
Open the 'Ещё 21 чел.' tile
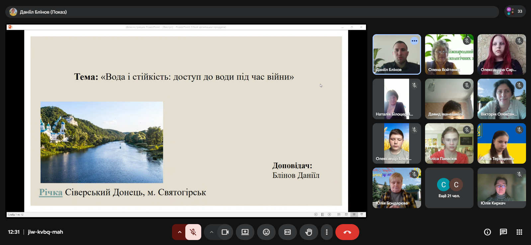click(449, 188)
